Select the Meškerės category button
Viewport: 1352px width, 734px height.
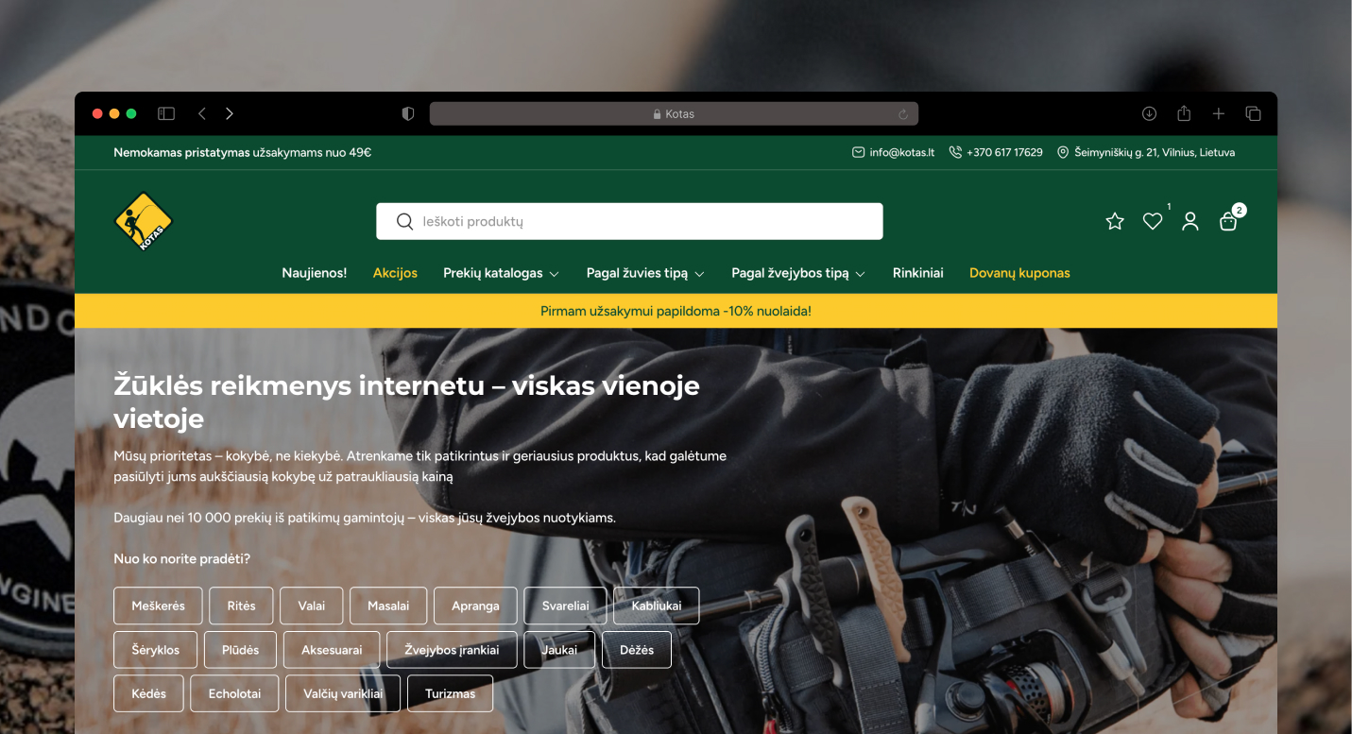point(158,606)
